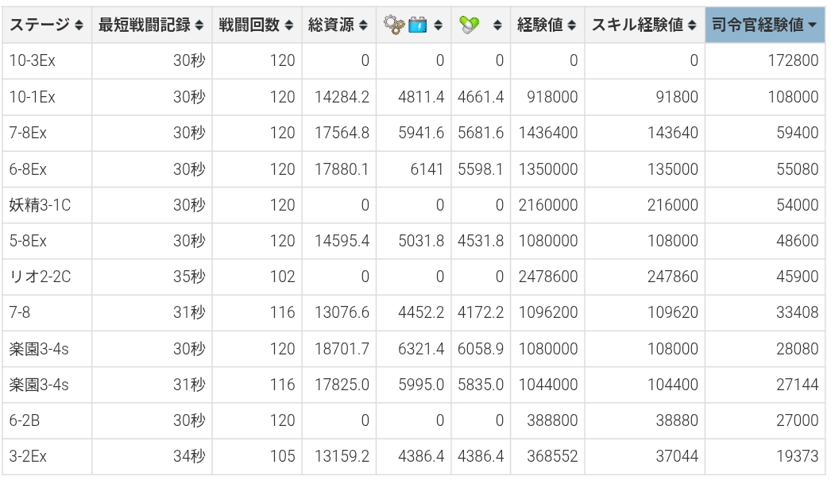Click stage name リオ2-2C
The width and height of the screenshot is (831, 480).
pyautogui.click(x=41, y=277)
